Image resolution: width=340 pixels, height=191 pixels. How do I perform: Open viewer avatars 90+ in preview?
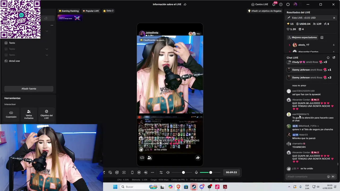click(194, 34)
